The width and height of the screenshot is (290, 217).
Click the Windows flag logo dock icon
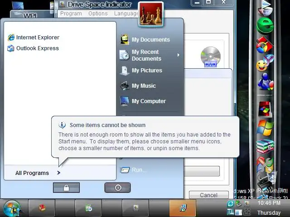(265, 127)
